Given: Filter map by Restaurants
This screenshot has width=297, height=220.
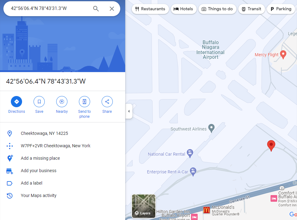Looking at the screenshot, I should coord(150,9).
